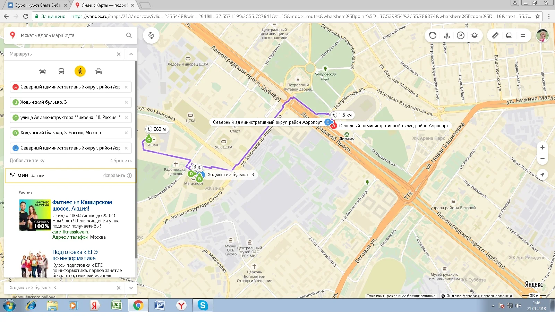Open the Подготовка к ЕГЭ по информатике ad
This screenshot has height=333, width=555.
tap(75, 255)
